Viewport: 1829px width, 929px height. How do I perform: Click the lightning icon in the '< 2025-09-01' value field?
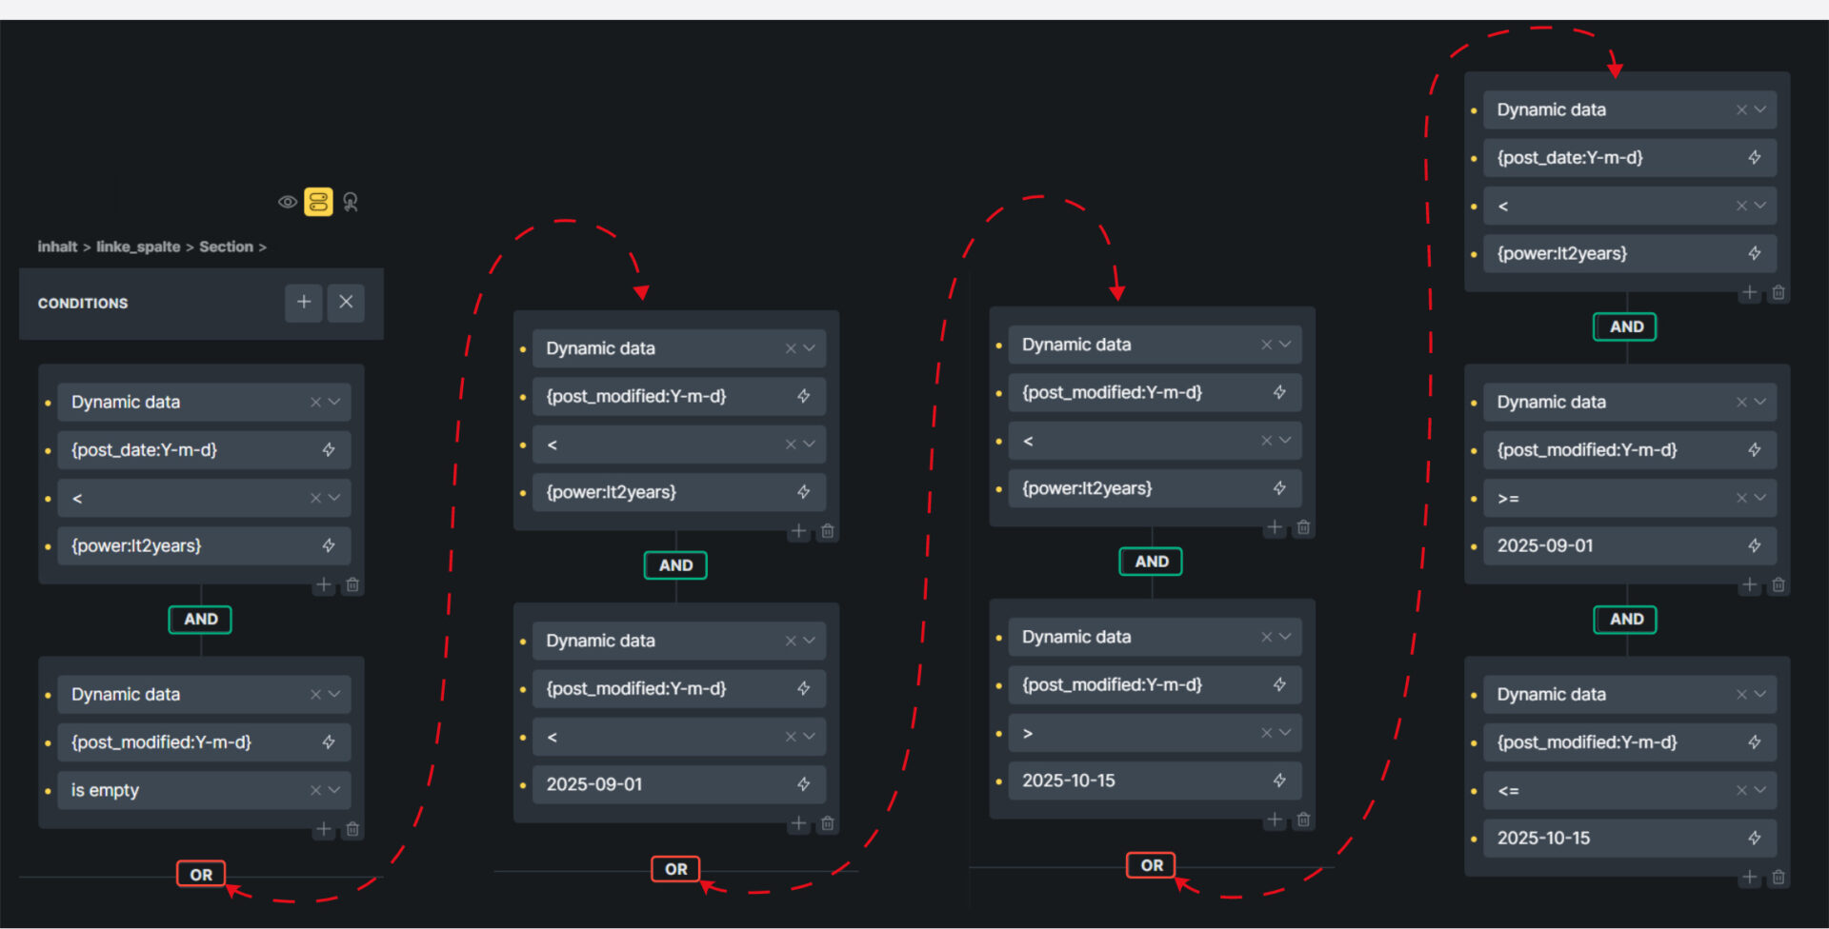click(803, 784)
